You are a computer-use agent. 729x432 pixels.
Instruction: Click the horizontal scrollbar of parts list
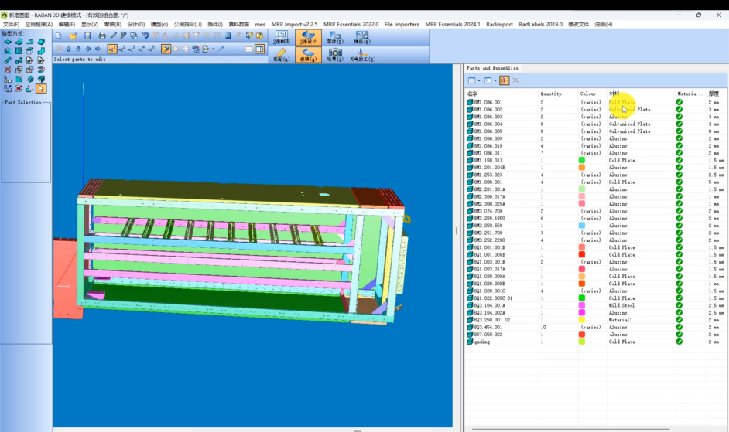click(x=571, y=429)
